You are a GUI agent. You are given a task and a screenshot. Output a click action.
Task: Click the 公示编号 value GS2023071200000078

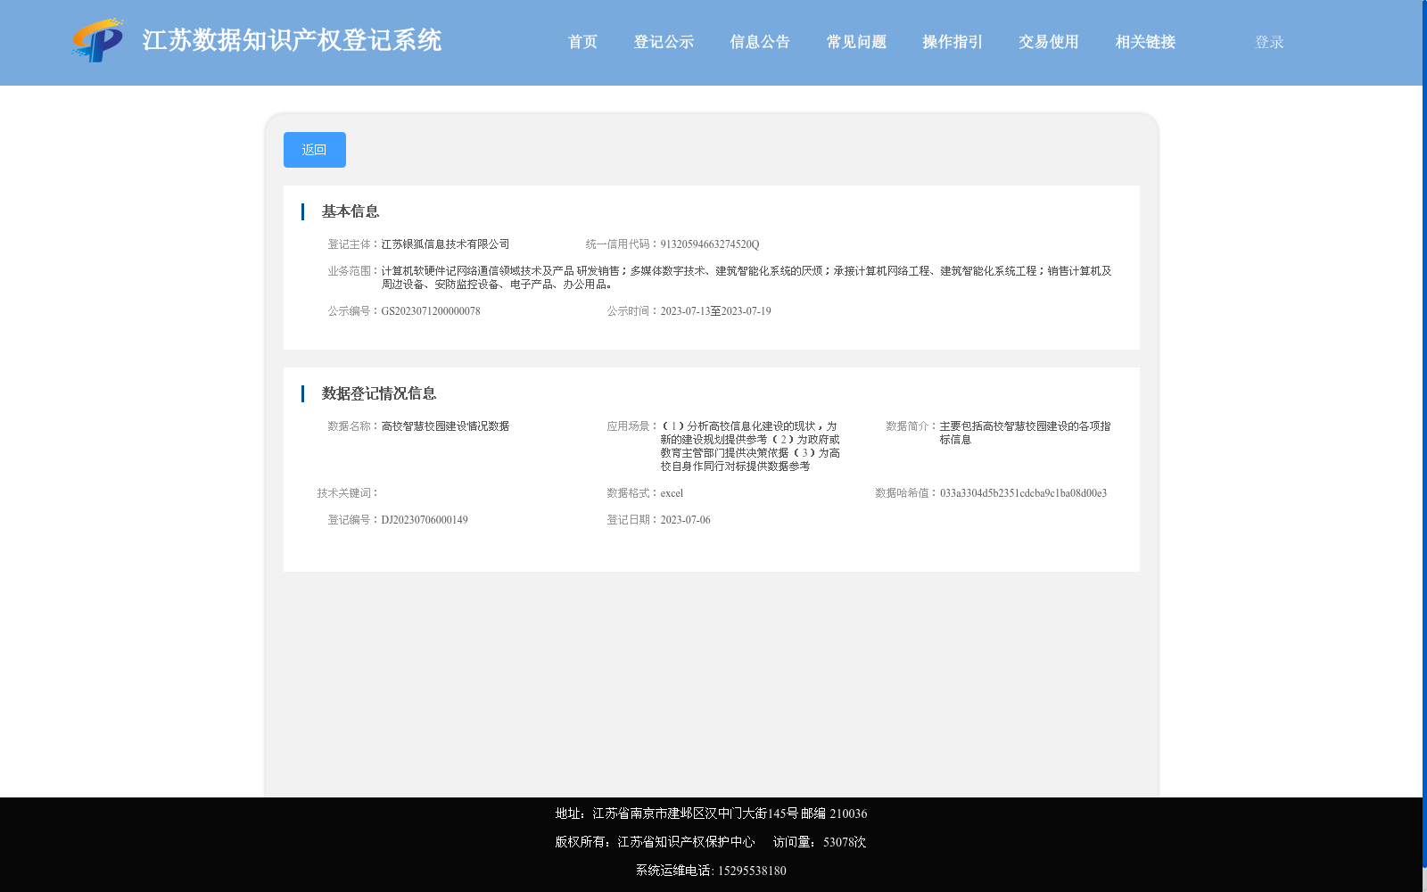click(431, 311)
